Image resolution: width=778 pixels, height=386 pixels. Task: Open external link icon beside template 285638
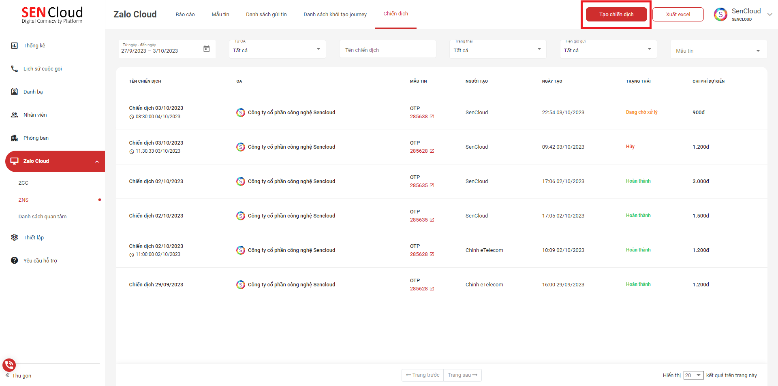pyautogui.click(x=432, y=117)
